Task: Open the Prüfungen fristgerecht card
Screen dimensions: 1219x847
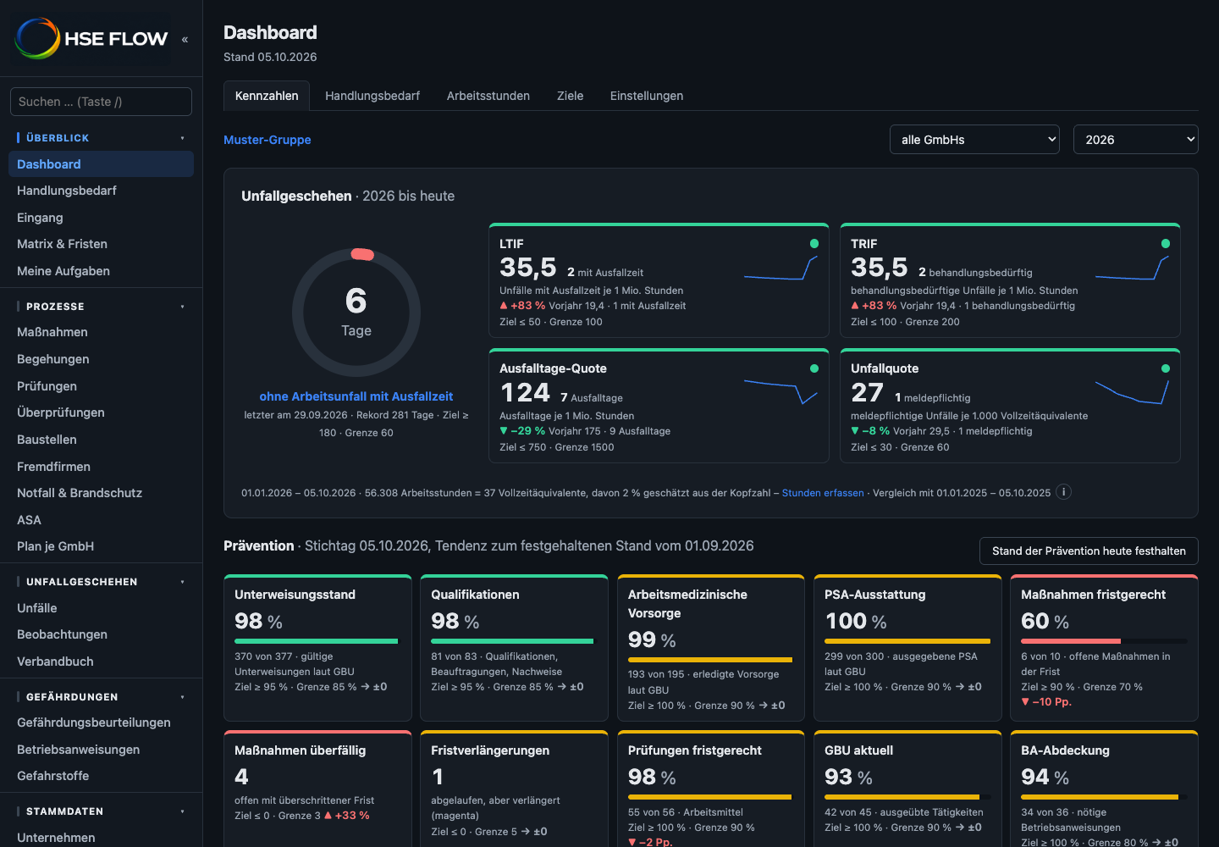Action: point(711,789)
